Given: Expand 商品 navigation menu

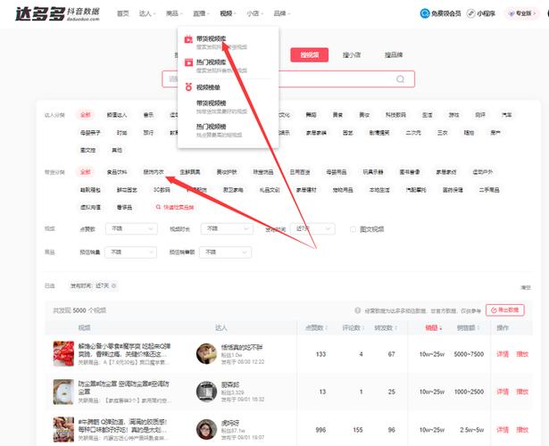Looking at the screenshot, I should [x=174, y=13].
